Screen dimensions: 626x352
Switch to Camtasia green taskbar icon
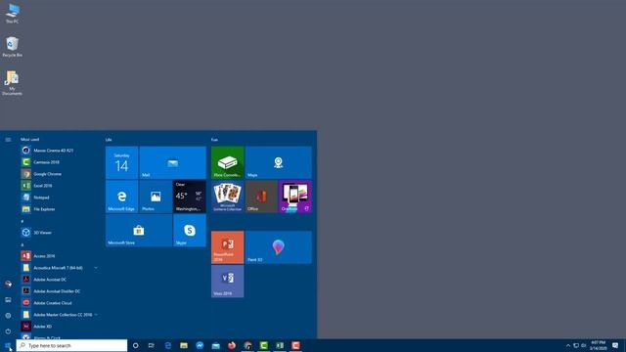point(263,345)
